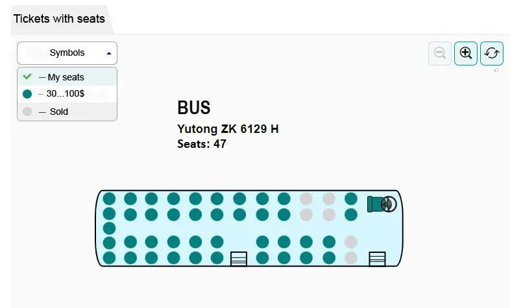Click the driver steering wheel icon
This screenshot has height=308, width=521.
(389, 204)
